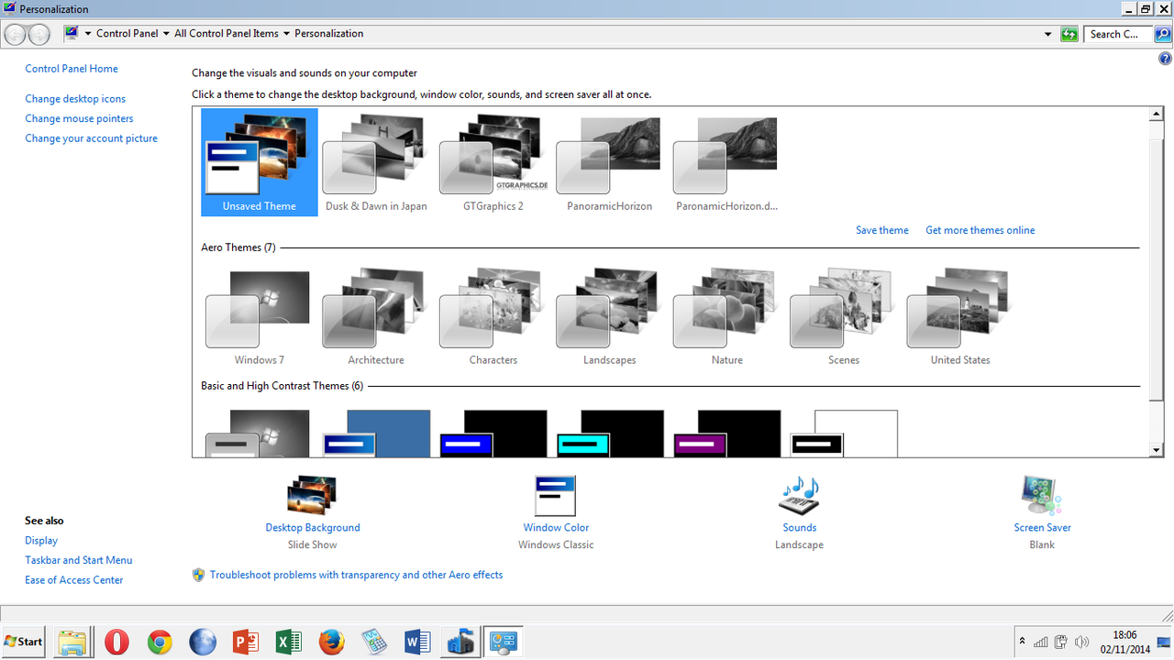Screen dimensions: 1174x660
Task: Open the address bar history dropdown
Action: coord(1048,34)
